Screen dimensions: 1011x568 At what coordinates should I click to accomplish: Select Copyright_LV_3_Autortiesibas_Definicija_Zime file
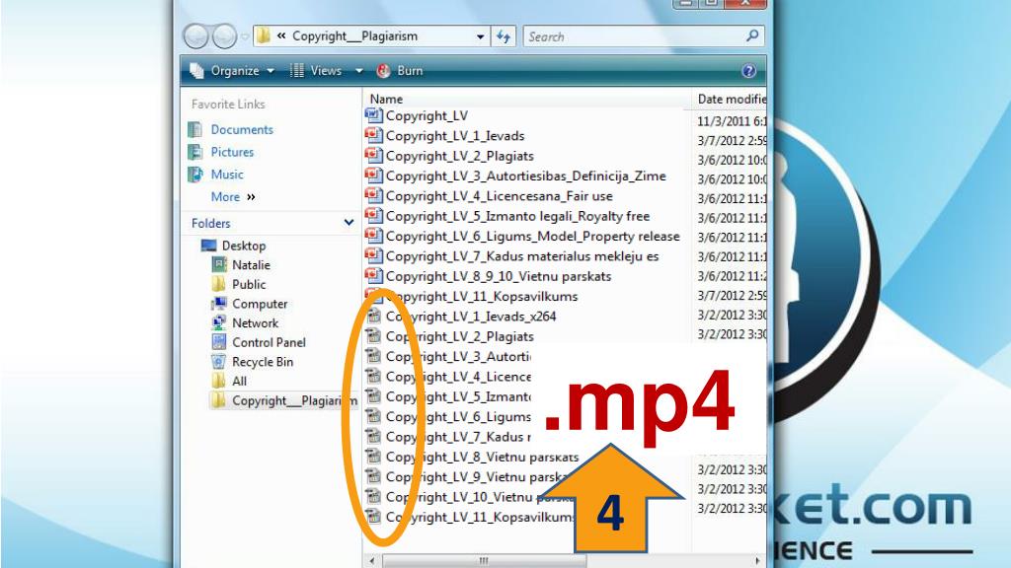click(525, 176)
